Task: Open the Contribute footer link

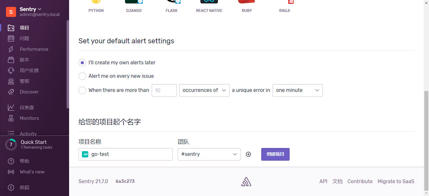Action: (x=360, y=182)
